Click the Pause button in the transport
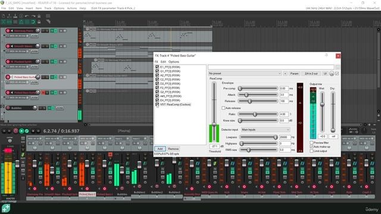Image resolution: width=381 pixels, height=214 pixels. [x=38, y=131]
